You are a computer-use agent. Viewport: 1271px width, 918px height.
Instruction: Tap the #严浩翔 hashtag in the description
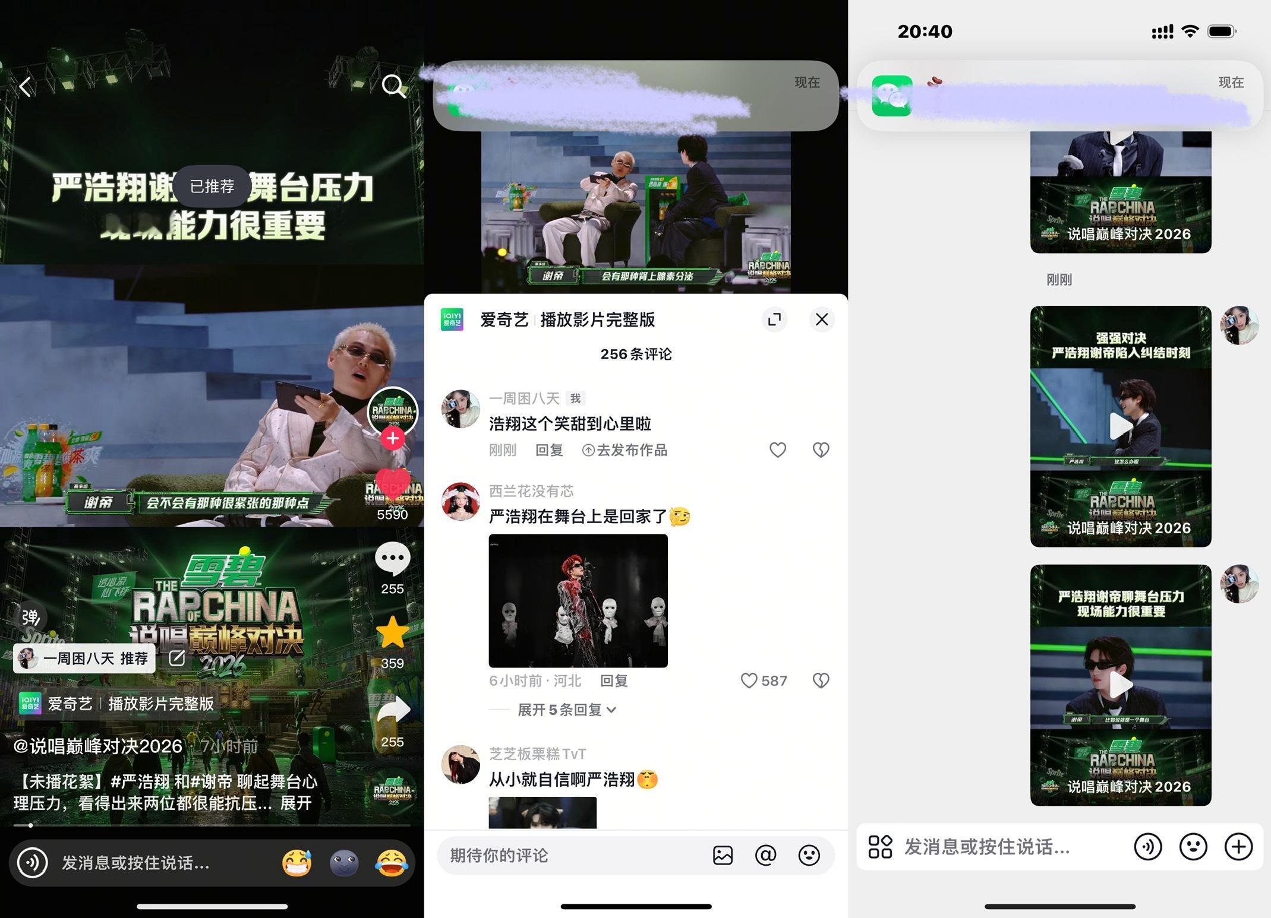(x=140, y=781)
